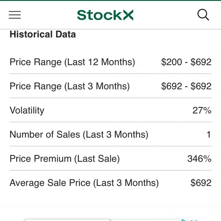
Task: Close the bottom advertisement with X
Action: (x=194, y=220)
